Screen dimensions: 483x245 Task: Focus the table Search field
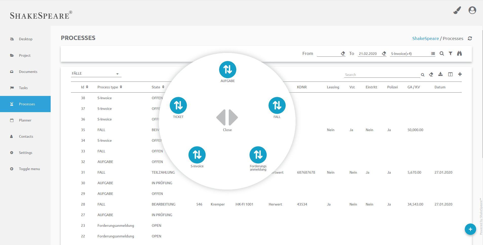382,75
